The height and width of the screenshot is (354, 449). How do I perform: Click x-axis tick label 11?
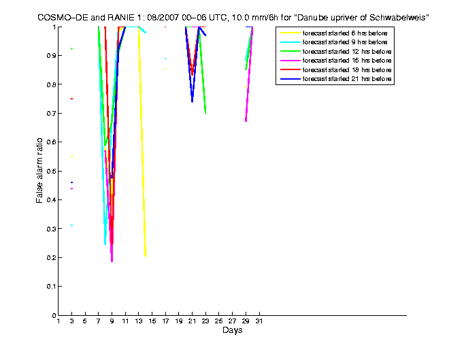tap(125, 321)
